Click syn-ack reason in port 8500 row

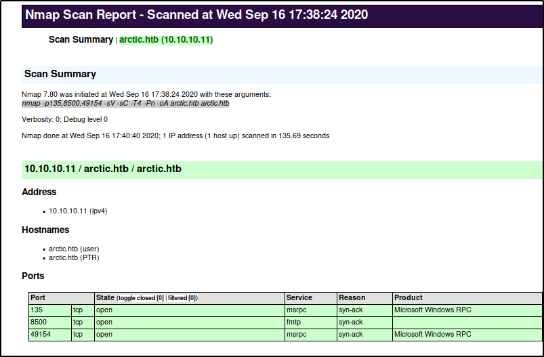click(364, 322)
